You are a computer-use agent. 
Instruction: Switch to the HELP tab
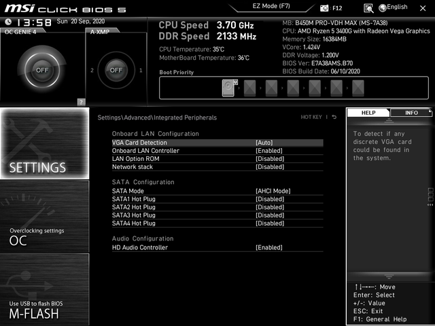(368, 113)
